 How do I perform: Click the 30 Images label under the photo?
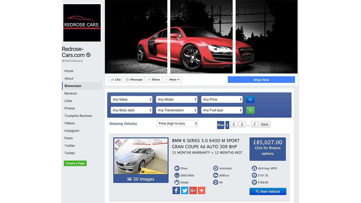pos(141,179)
